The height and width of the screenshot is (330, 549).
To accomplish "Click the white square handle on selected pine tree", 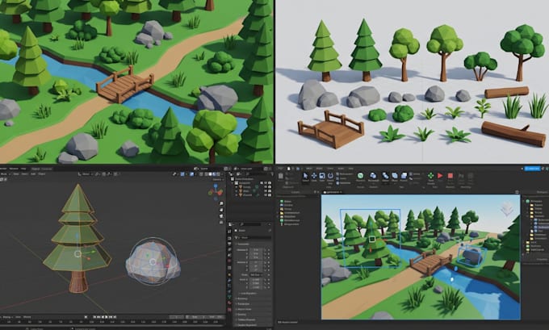I will [372, 239].
